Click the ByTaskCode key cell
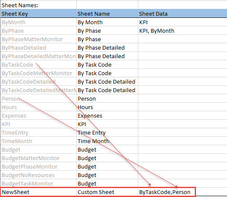 [39, 65]
